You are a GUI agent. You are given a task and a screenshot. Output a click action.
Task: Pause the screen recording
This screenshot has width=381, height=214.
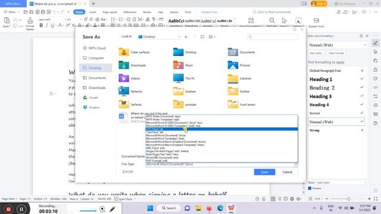tap(21, 209)
